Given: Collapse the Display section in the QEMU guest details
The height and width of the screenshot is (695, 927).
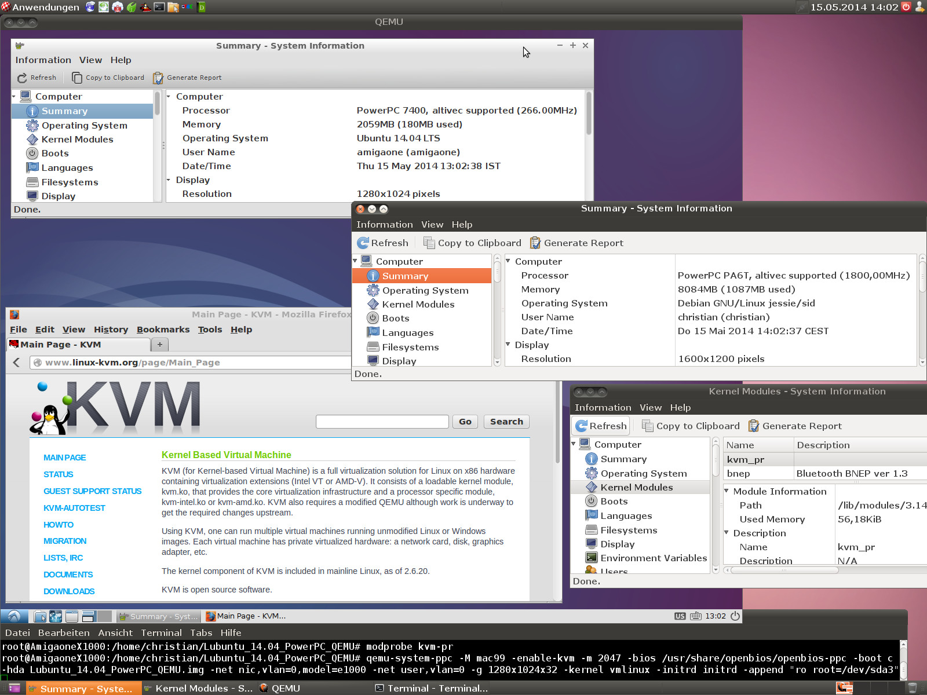Looking at the screenshot, I should (169, 180).
